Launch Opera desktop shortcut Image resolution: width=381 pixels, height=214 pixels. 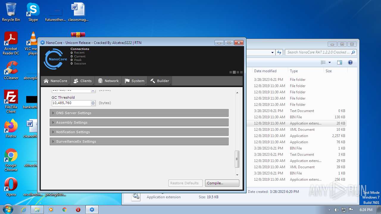(x=11, y=187)
